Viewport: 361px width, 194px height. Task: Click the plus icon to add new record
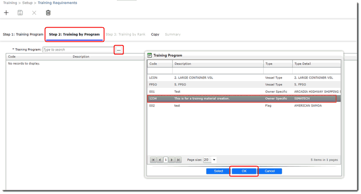tap(6, 13)
